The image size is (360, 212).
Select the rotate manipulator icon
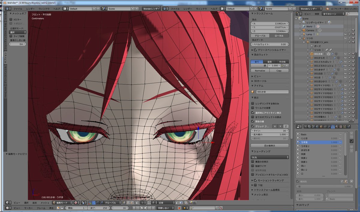tap(98, 202)
